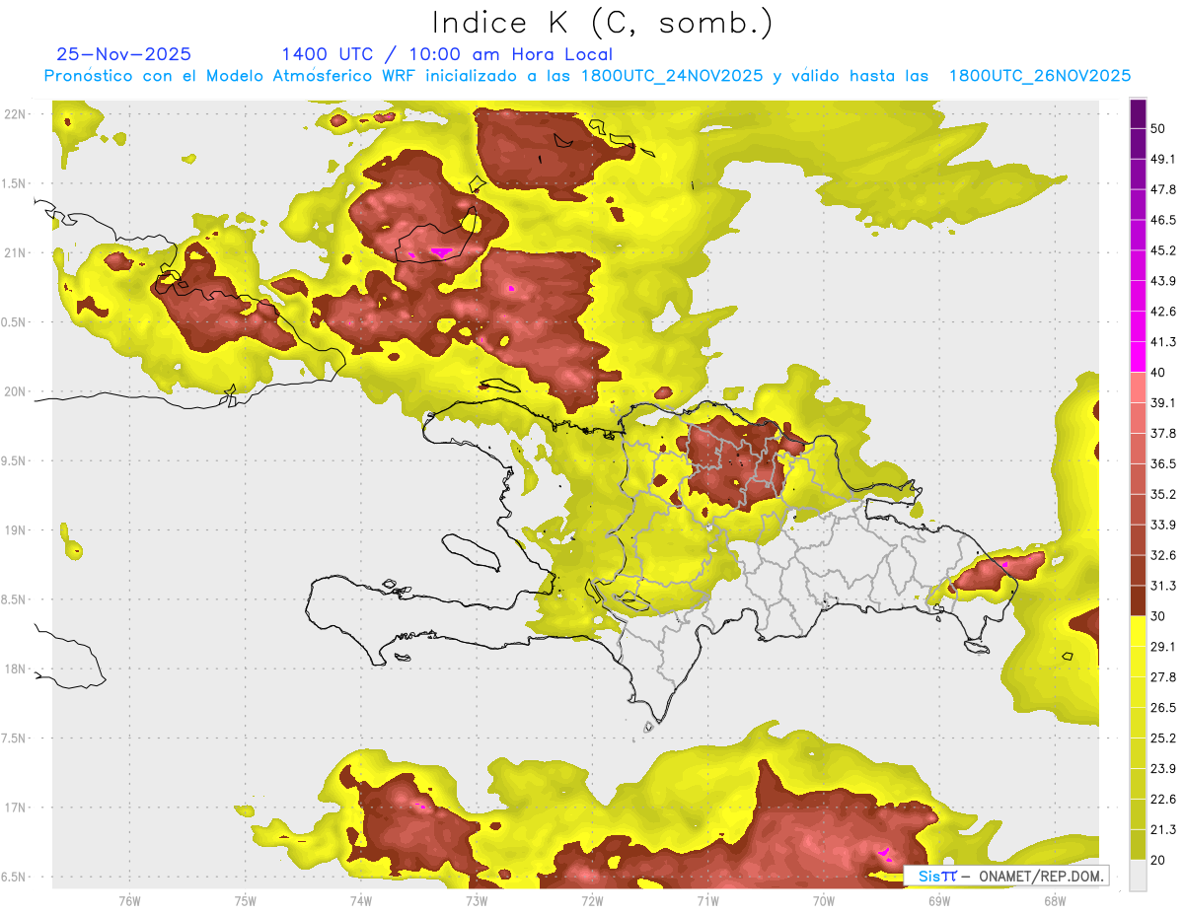Image resolution: width=1184 pixels, height=914 pixels.
Task: Click the '20N' latitude label
Action: pos(17,391)
